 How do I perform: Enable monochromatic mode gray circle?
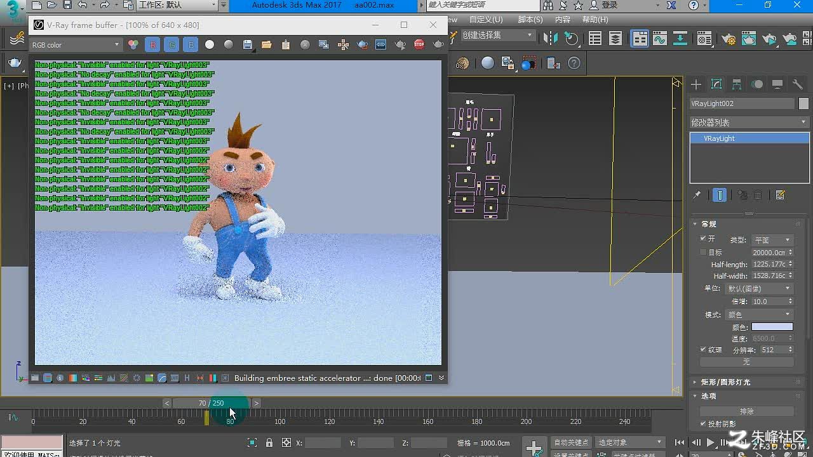click(229, 44)
